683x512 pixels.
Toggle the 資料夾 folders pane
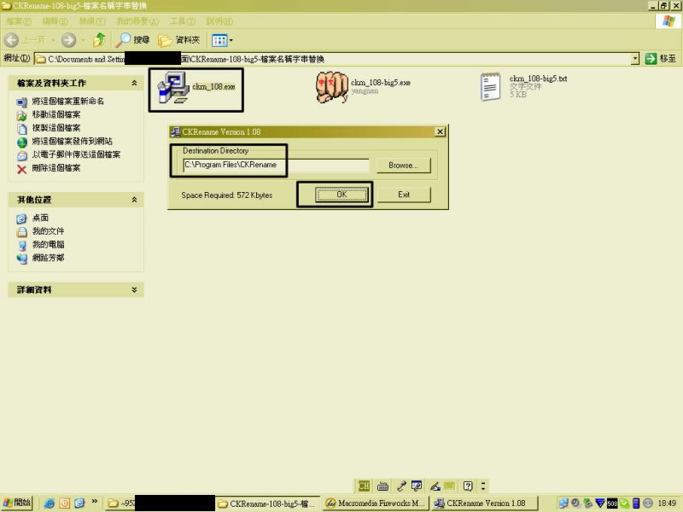[179, 40]
